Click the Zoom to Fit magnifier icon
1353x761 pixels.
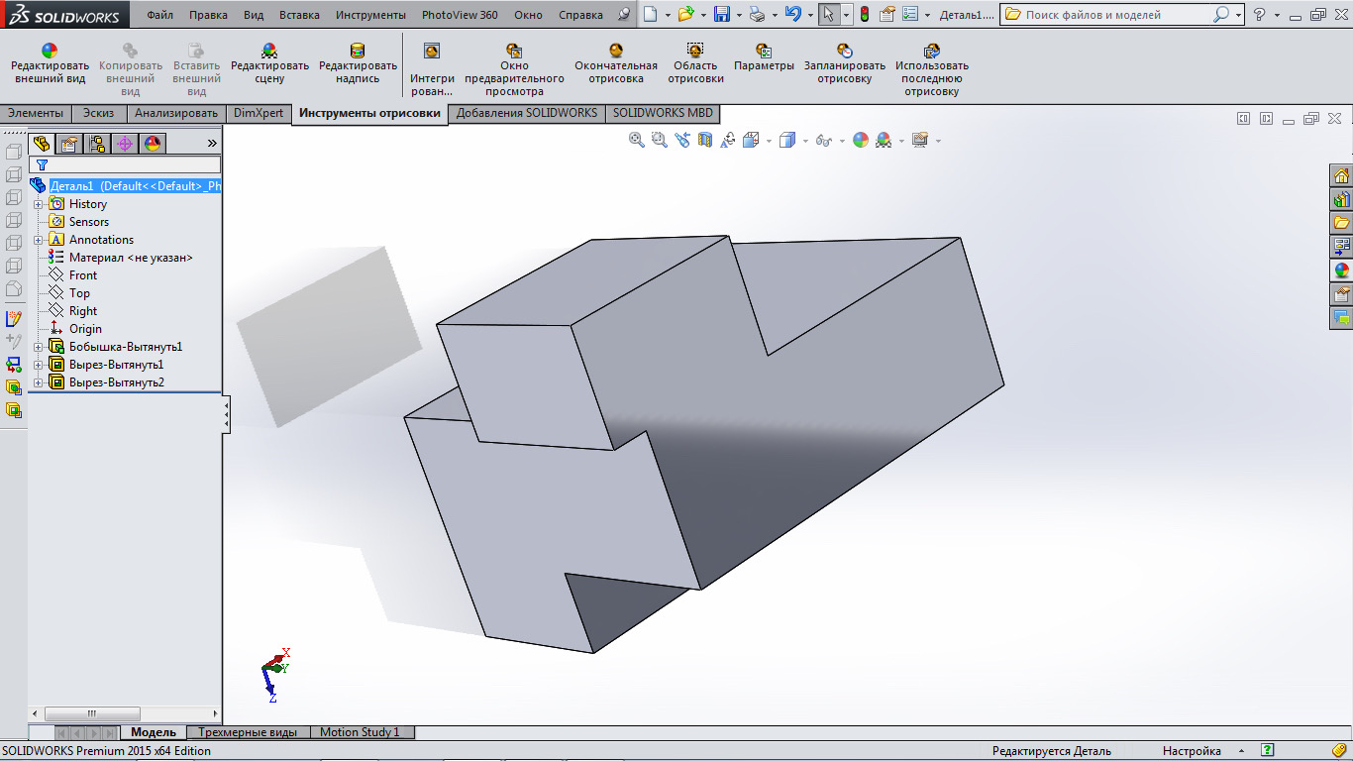click(x=637, y=140)
